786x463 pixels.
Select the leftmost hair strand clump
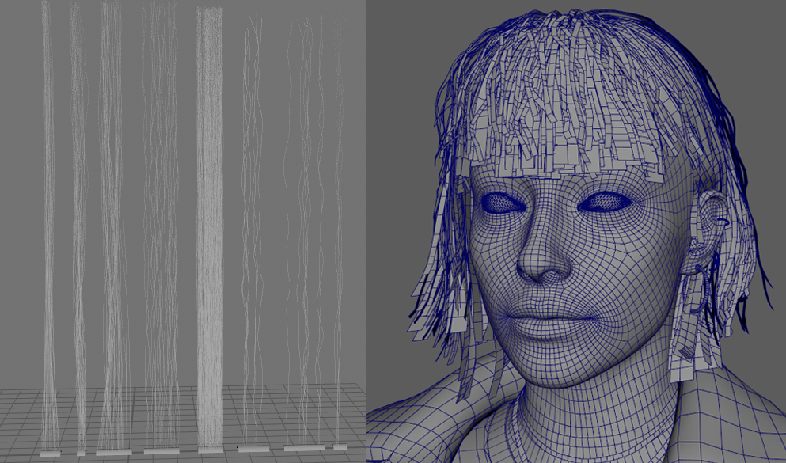tap(48, 226)
